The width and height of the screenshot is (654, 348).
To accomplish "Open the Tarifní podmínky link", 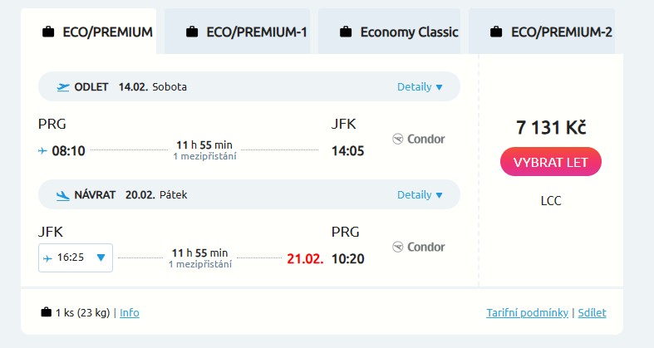I will 527,313.
